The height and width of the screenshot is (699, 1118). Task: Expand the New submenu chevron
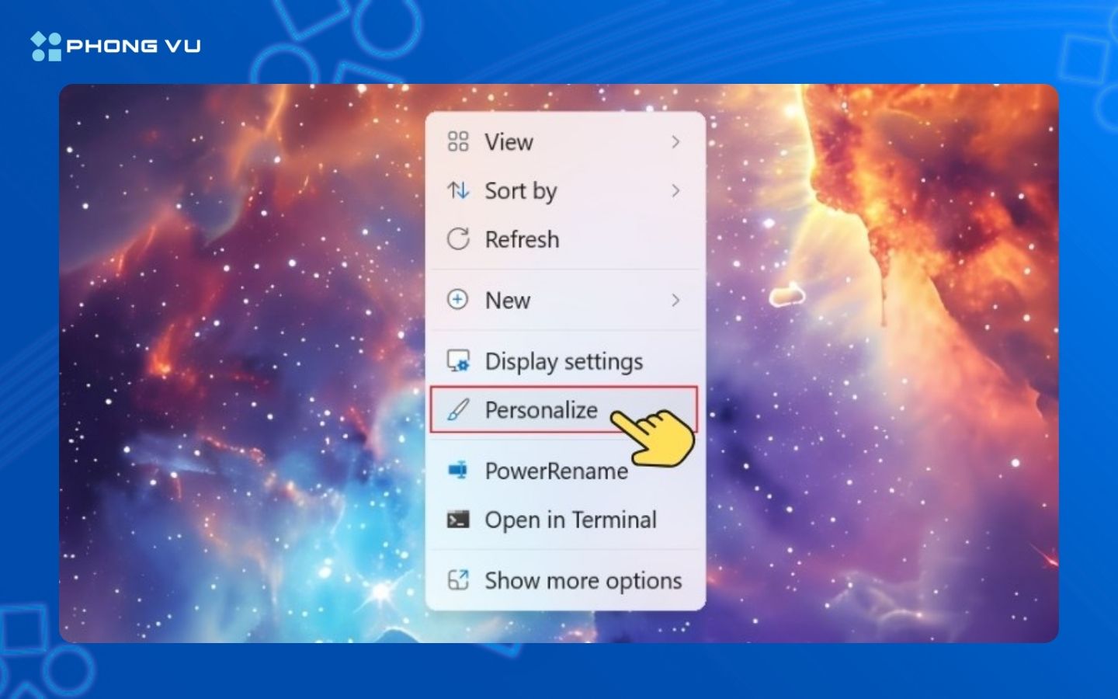tap(677, 301)
